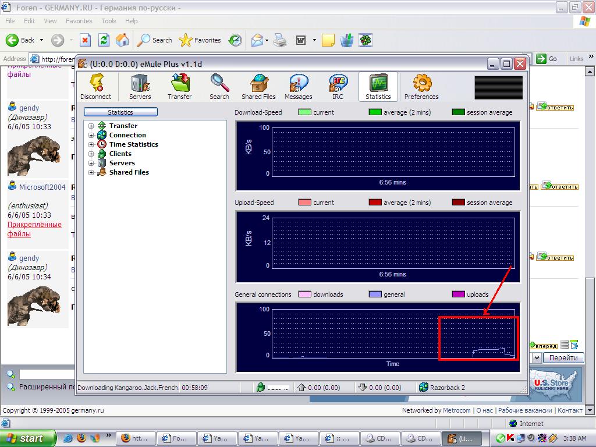Image resolution: width=596 pixels, height=447 pixels.
Task: Click the Links toolbar label
Action: point(576,59)
